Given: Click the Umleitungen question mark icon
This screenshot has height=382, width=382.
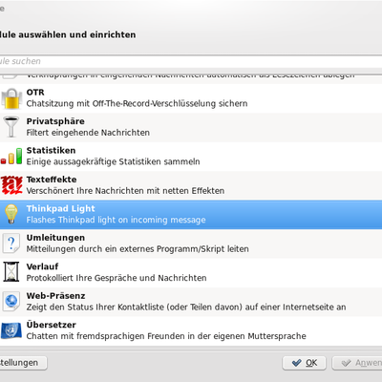Looking at the screenshot, I should (x=11, y=244).
